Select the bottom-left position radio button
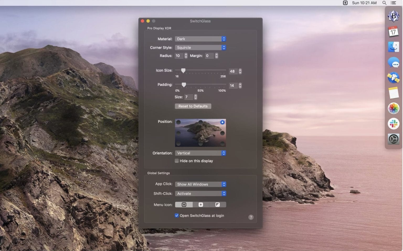The height and width of the screenshot is (251, 403). 178,144
